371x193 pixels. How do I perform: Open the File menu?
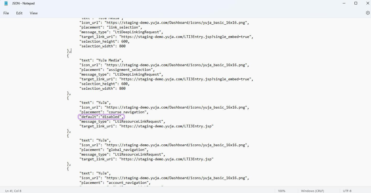(x=6, y=13)
